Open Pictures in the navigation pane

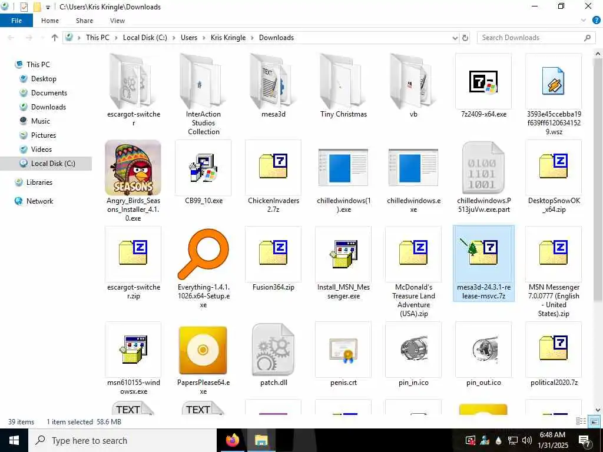(43, 135)
